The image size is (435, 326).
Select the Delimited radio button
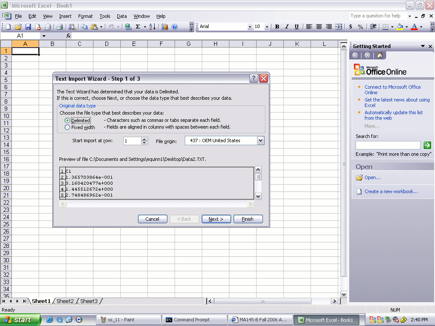coord(67,121)
